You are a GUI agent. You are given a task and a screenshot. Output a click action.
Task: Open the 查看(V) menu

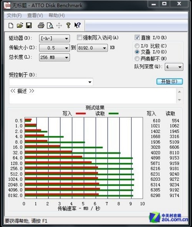[x=35, y=15]
